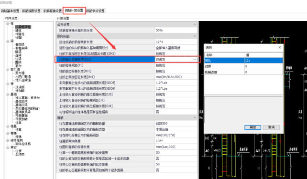
Task: Open the 钢筋节点设置 tab
Action: point(95,11)
